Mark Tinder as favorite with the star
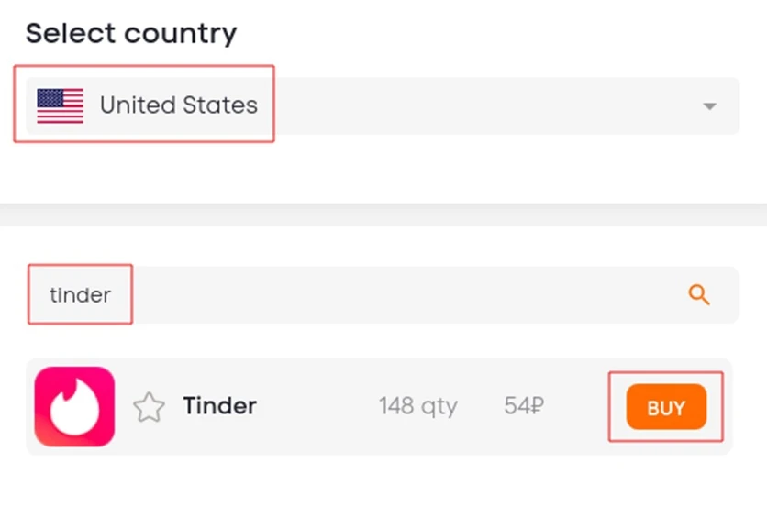The width and height of the screenshot is (767, 507). pos(149,407)
